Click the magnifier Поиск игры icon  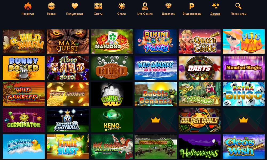point(238,6)
